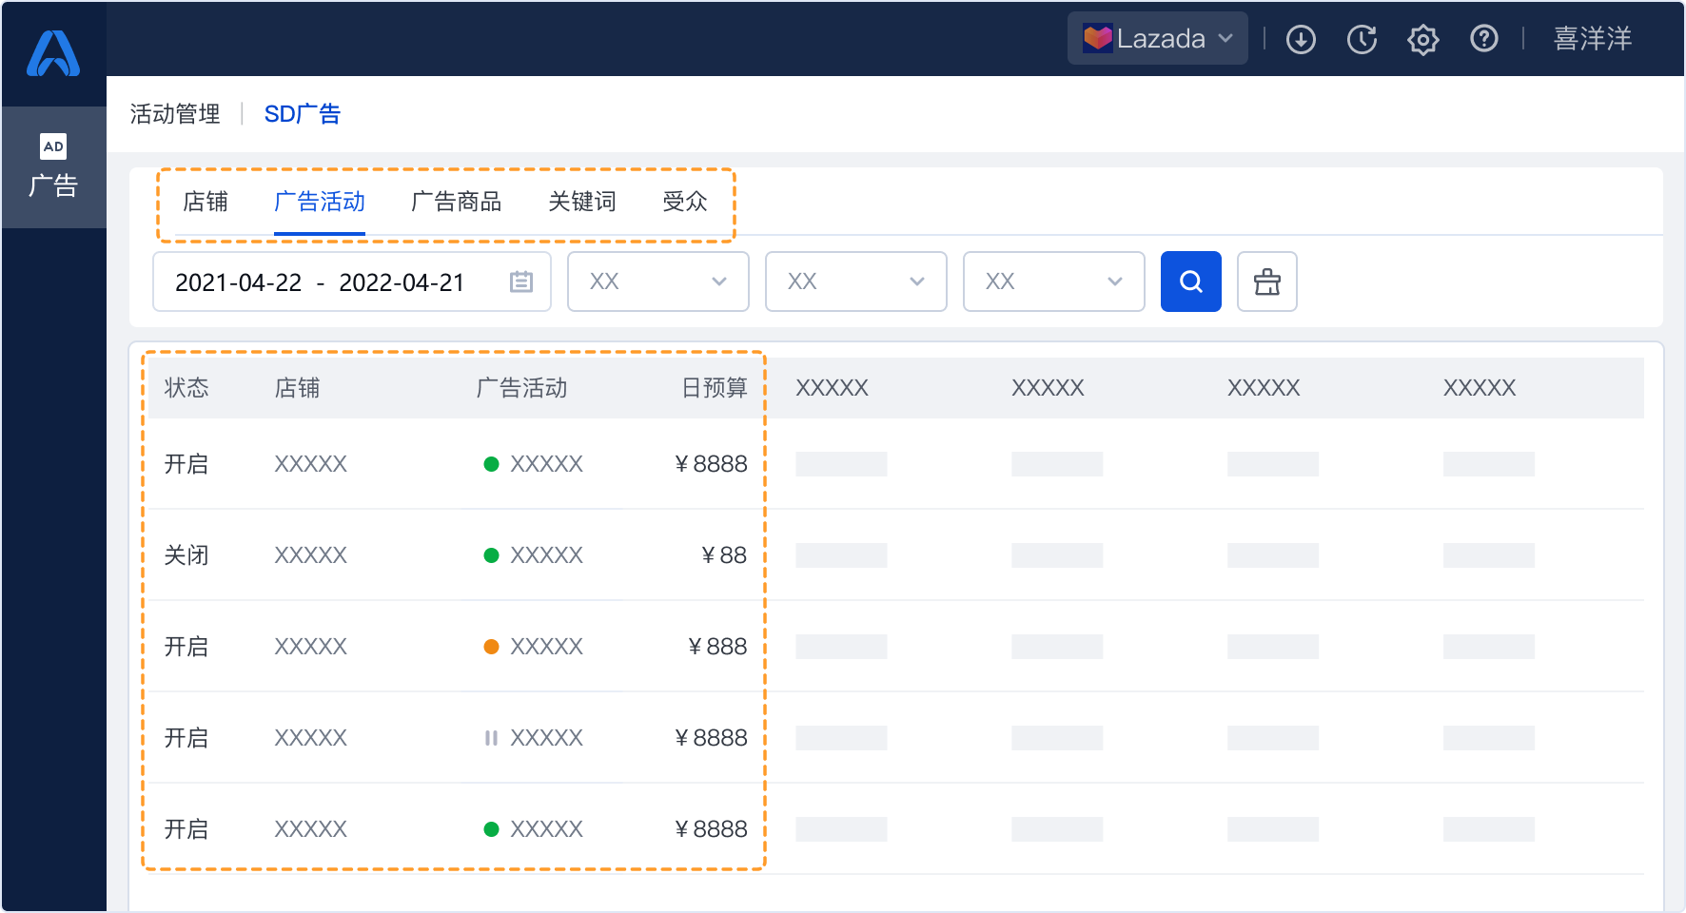The height and width of the screenshot is (913, 1686).
Task: Switch to the 关键词 tab
Action: 582,202
